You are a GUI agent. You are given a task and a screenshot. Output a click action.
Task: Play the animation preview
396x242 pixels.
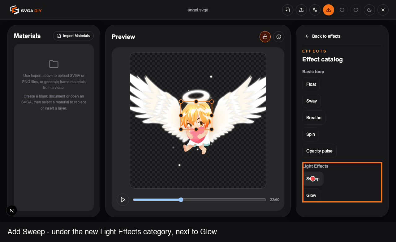coord(123,200)
